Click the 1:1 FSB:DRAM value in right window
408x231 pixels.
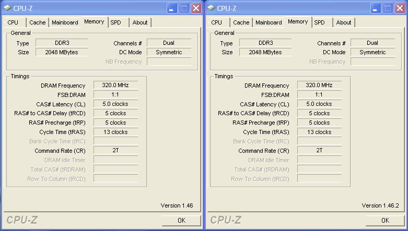coord(319,94)
